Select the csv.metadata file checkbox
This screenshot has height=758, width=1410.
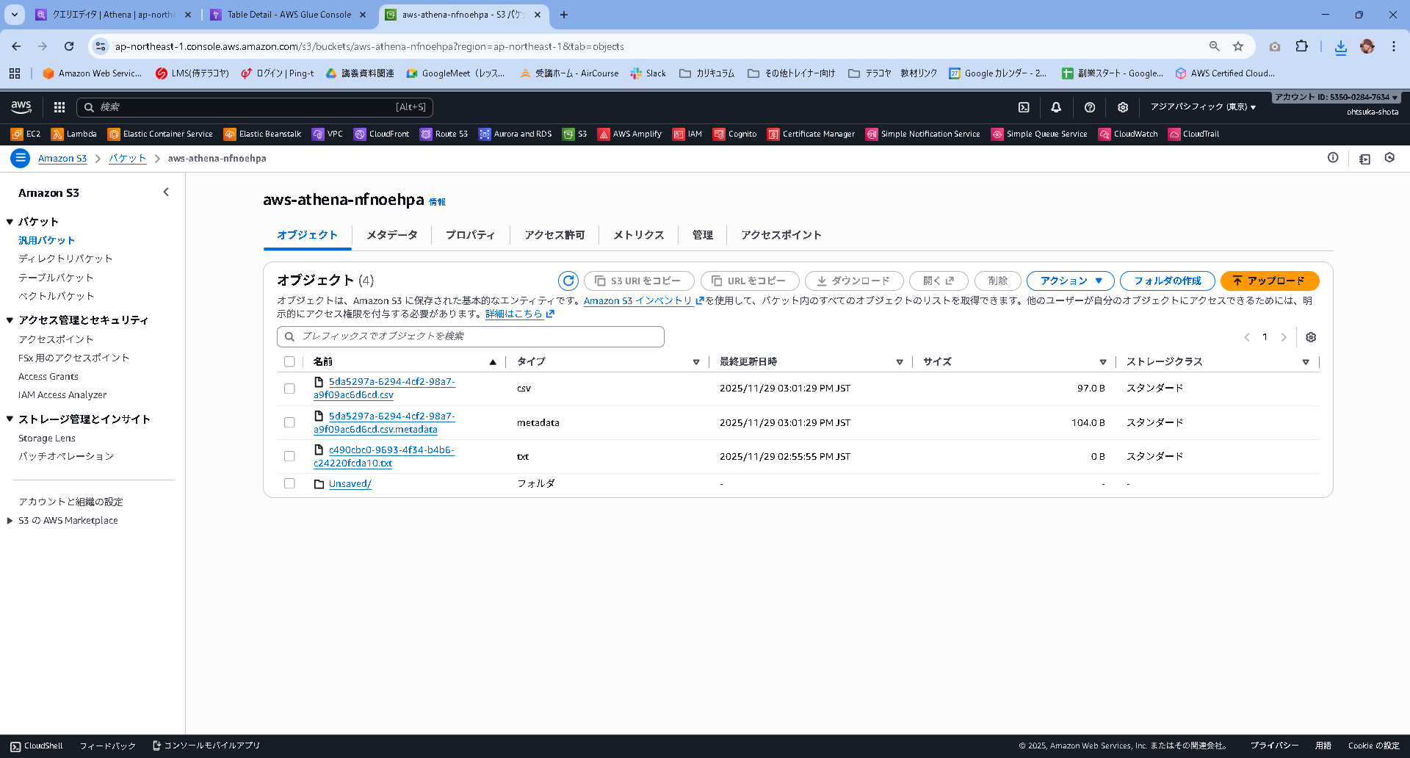point(289,422)
